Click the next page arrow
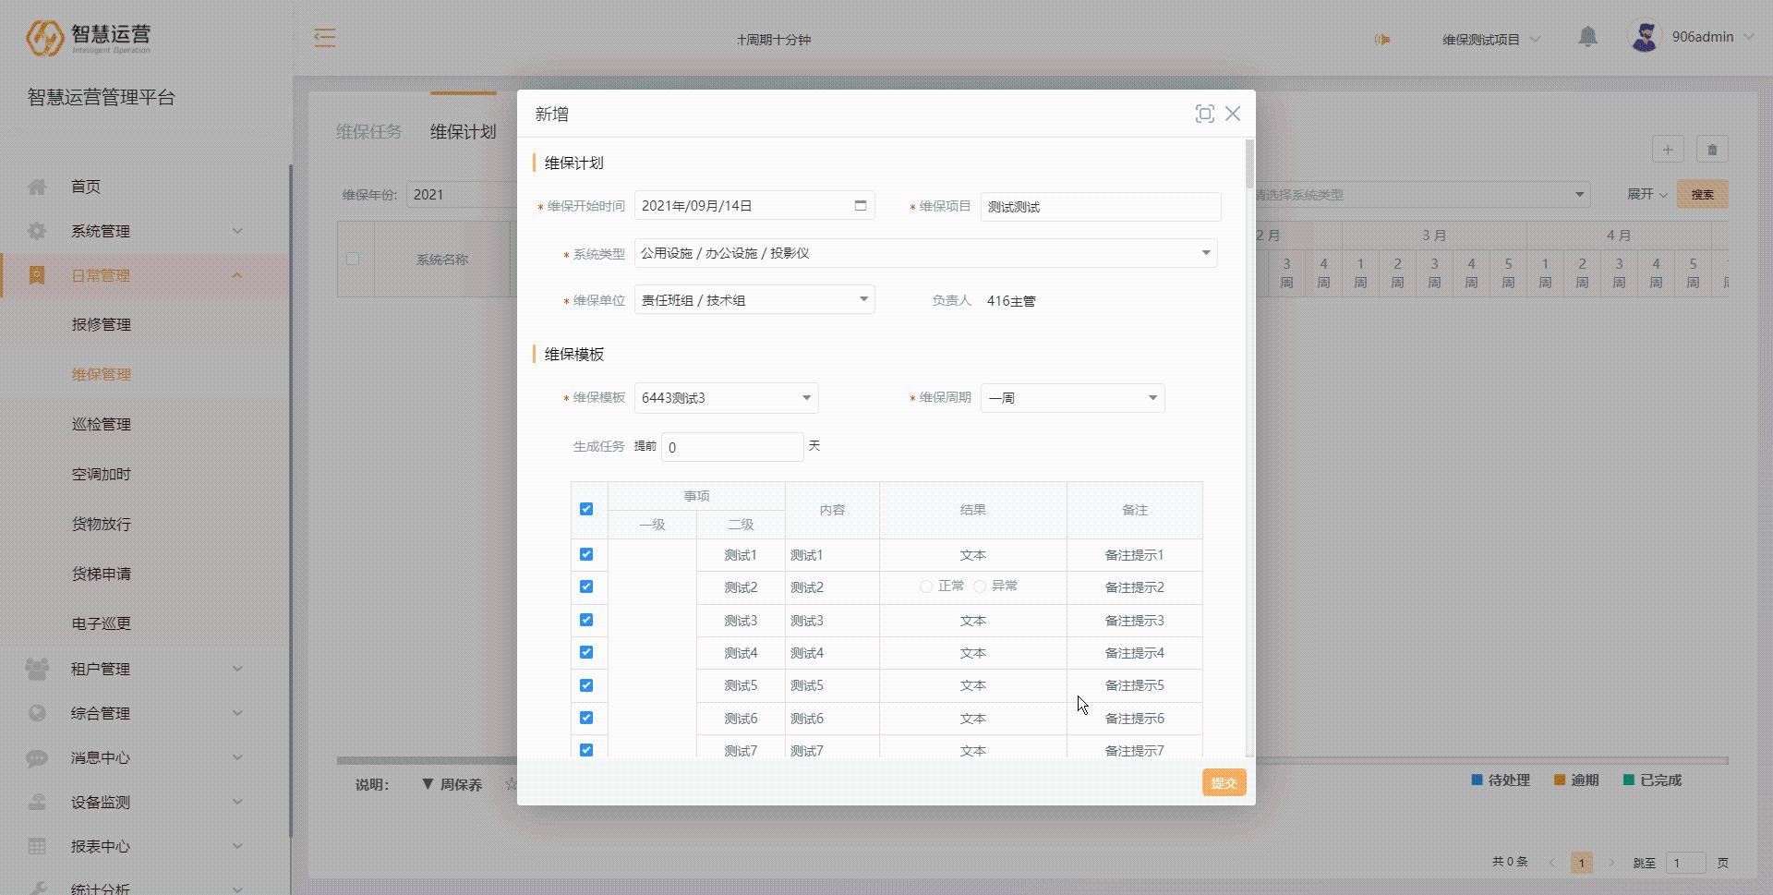1773x895 pixels. tap(1611, 863)
